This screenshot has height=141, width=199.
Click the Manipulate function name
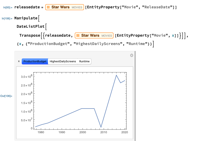pos(26,18)
